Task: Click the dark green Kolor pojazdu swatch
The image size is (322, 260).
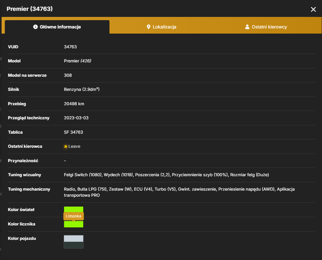Action: 74,245
